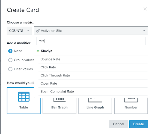
Task: Select the Table grid icon
Action: click(x=24, y=97)
